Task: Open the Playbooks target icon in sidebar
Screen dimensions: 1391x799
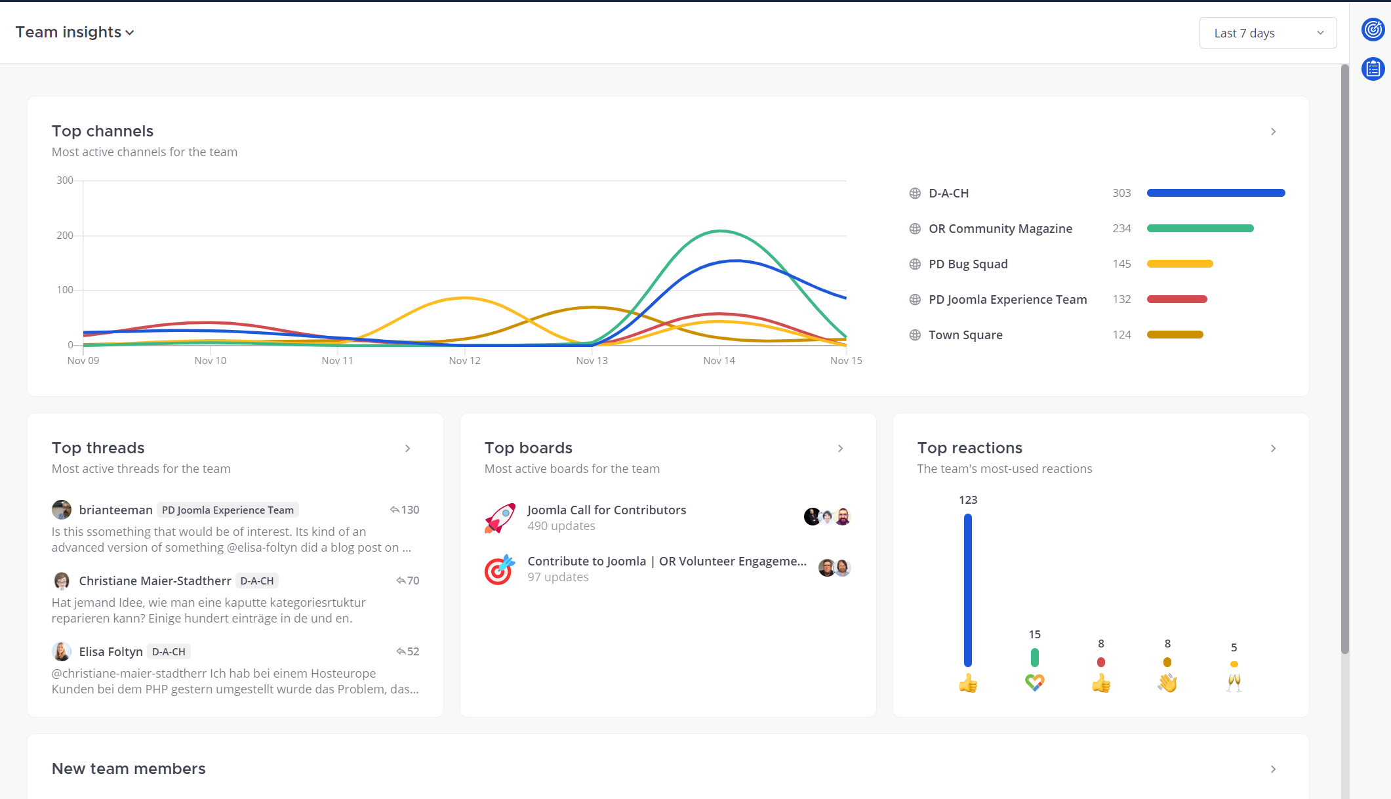Action: point(1373,30)
